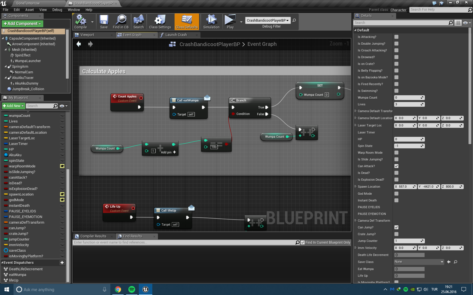Viewport: 473px width, 295px height.
Task: Add a new Event Dispatcher with plus icon
Action: 62,262
